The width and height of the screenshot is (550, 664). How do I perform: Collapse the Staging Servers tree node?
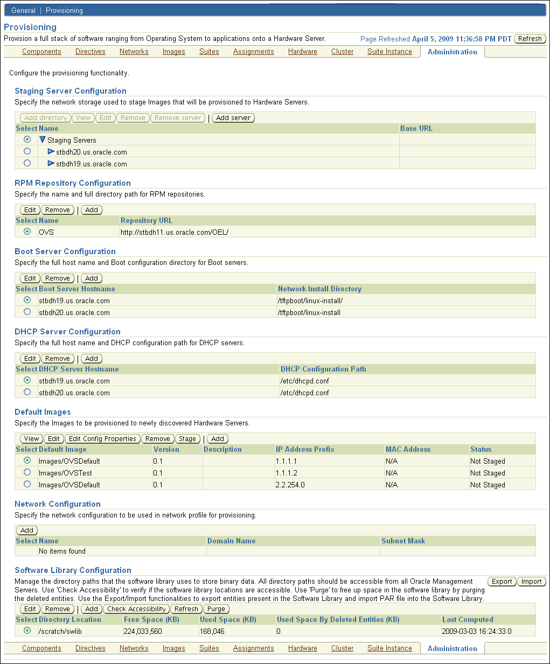pyautogui.click(x=43, y=140)
